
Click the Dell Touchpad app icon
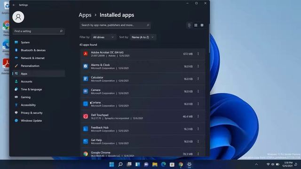click(x=86, y=116)
